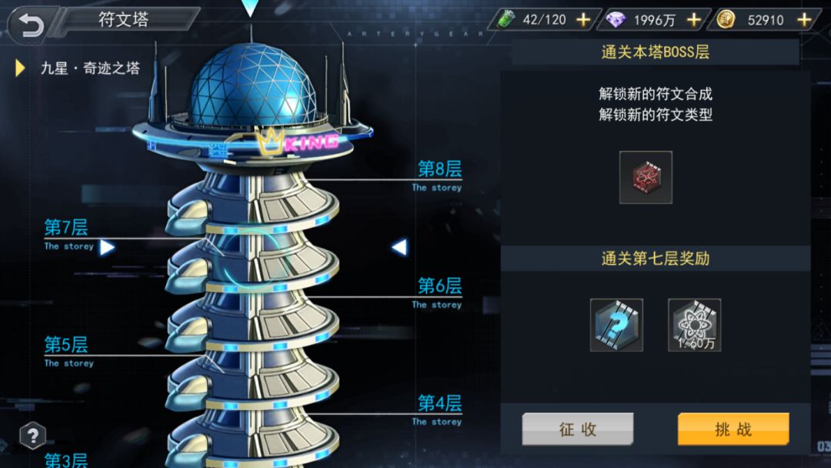This screenshot has width=831, height=468.
Task: Add diamonds with the plus icon
Action: [x=694, y=20]
